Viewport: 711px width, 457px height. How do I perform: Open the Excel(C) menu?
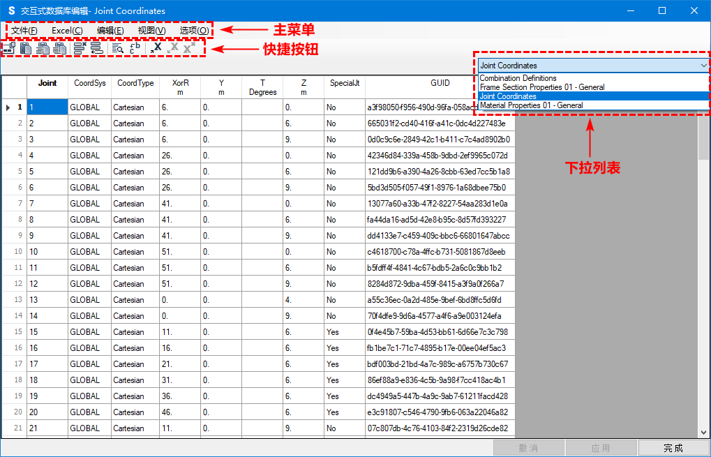67,31
